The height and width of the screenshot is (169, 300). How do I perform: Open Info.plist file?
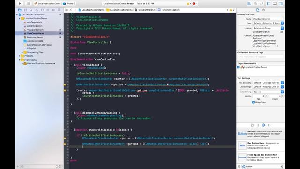(x=31, y=48)
